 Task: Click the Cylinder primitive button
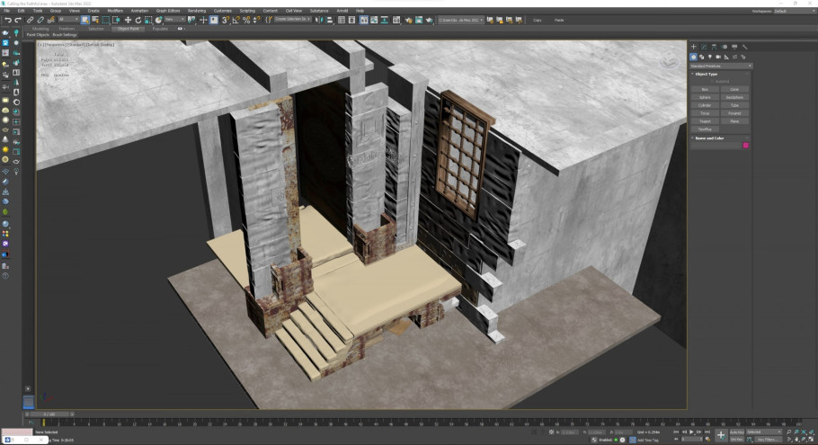tap(705, 105)
